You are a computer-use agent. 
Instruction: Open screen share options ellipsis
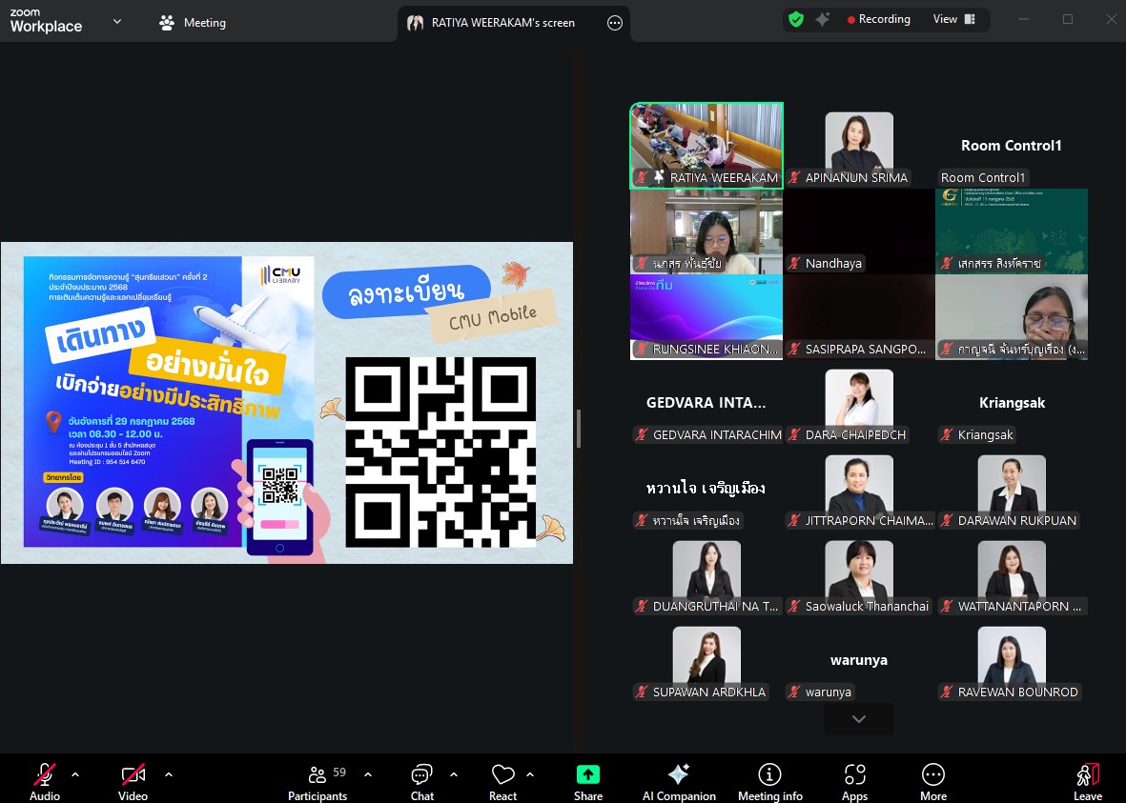(x=615, y=23)
